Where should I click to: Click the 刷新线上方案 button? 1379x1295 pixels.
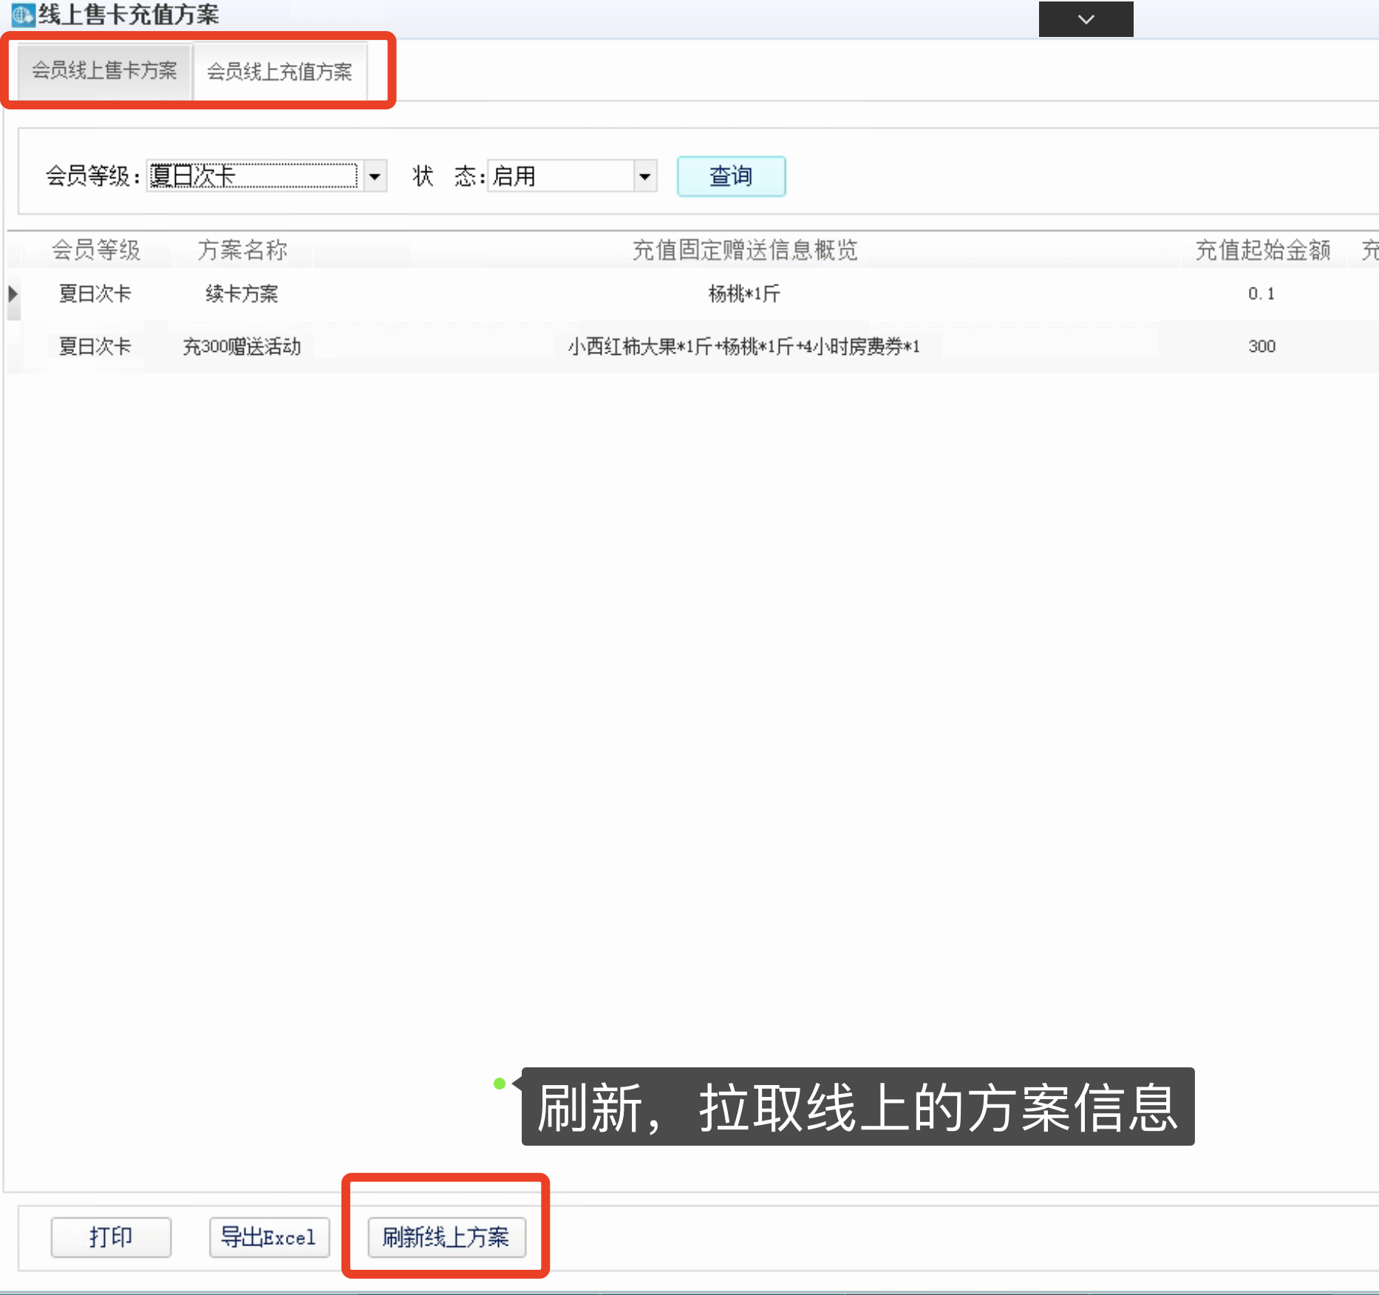pyautogui.click(x=446, y=1237)
